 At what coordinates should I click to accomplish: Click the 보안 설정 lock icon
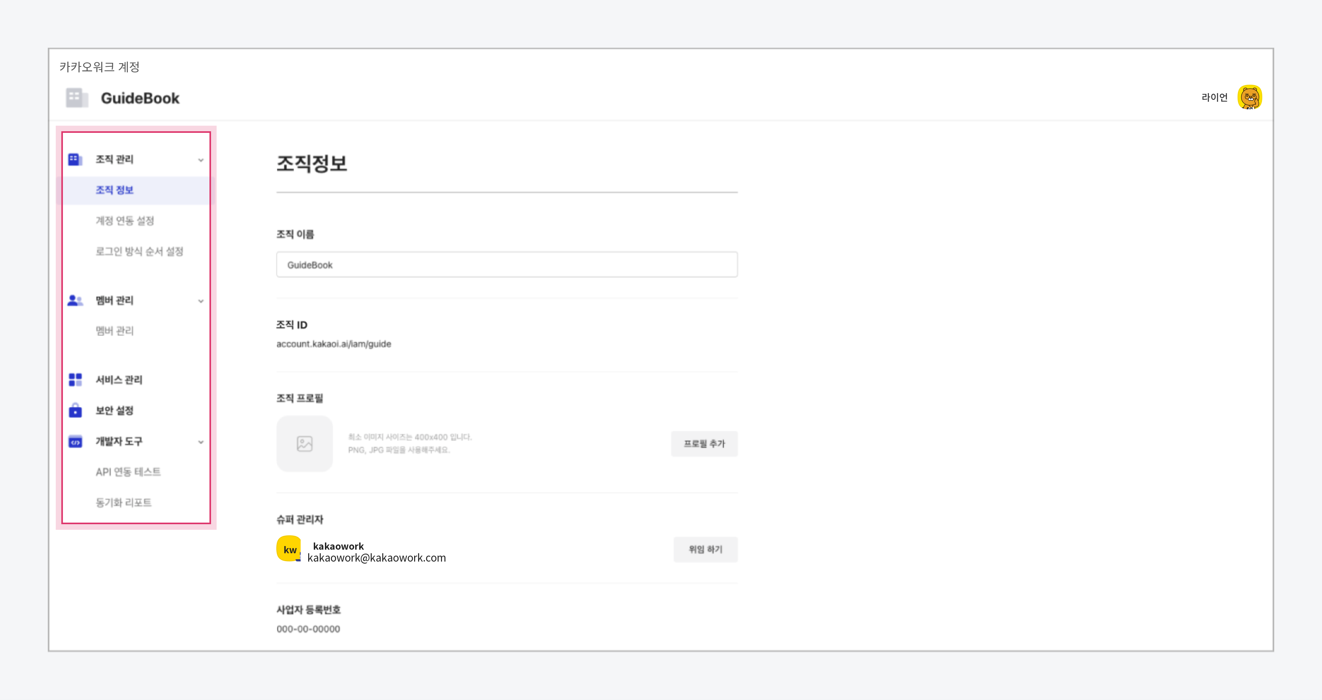pos(75,410)
